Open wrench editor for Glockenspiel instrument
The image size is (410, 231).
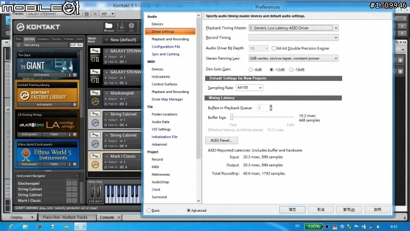pos(95,92)
